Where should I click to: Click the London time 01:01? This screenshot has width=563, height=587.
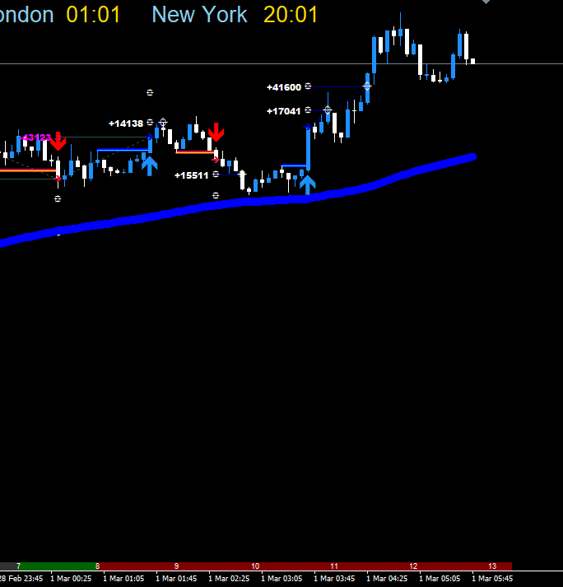93,15
